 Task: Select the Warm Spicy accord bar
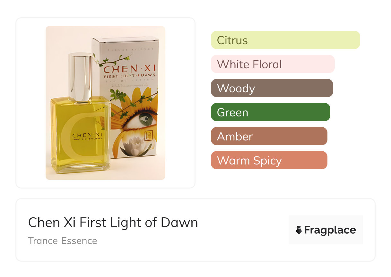click(x=269, y=160)
